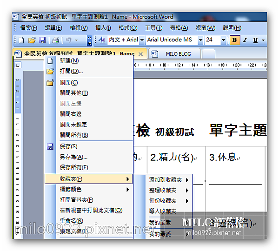Click the Word icon on MILO BLOG tab
Viewport: 279px width, 251px height.
point(154,54)
